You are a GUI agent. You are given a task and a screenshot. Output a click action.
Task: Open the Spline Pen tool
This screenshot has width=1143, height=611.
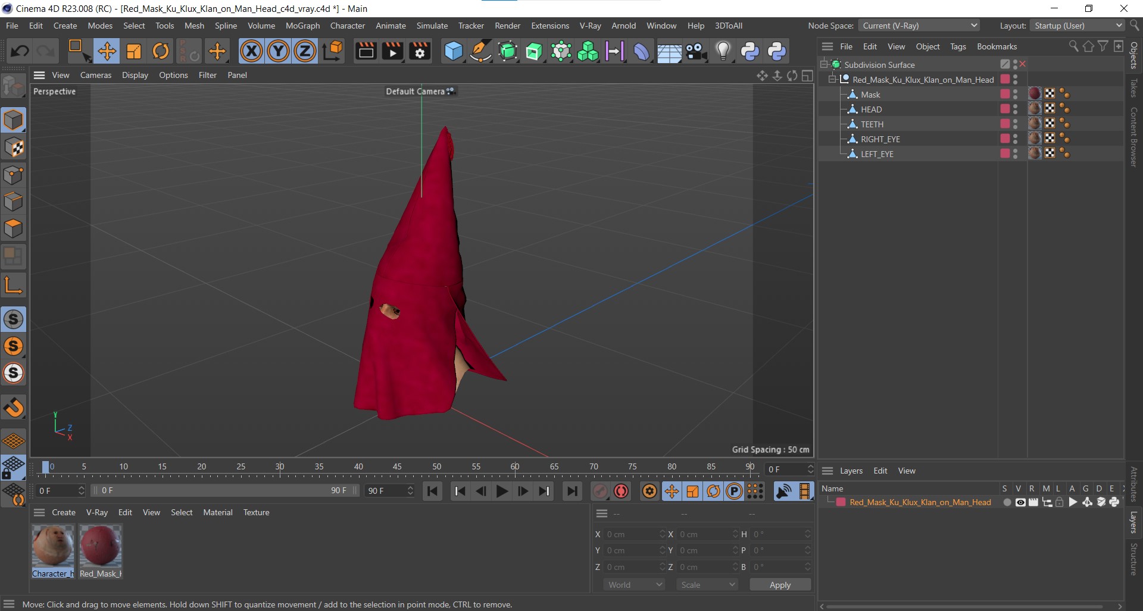click(480, 51)
